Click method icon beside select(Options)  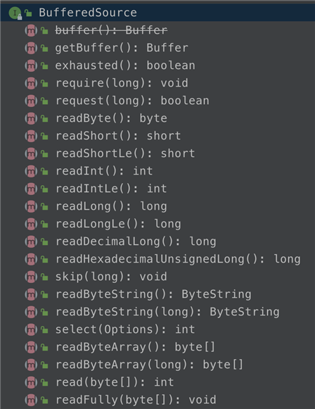[x=31, y=329]
